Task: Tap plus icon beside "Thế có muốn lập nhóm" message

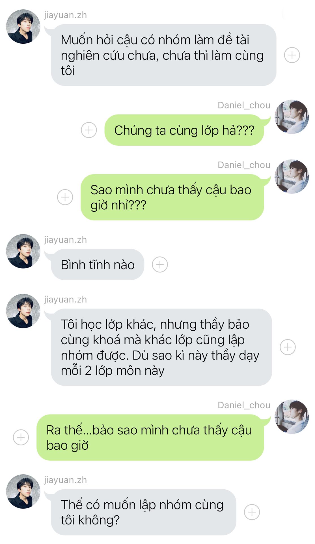Action: (252, 512)
